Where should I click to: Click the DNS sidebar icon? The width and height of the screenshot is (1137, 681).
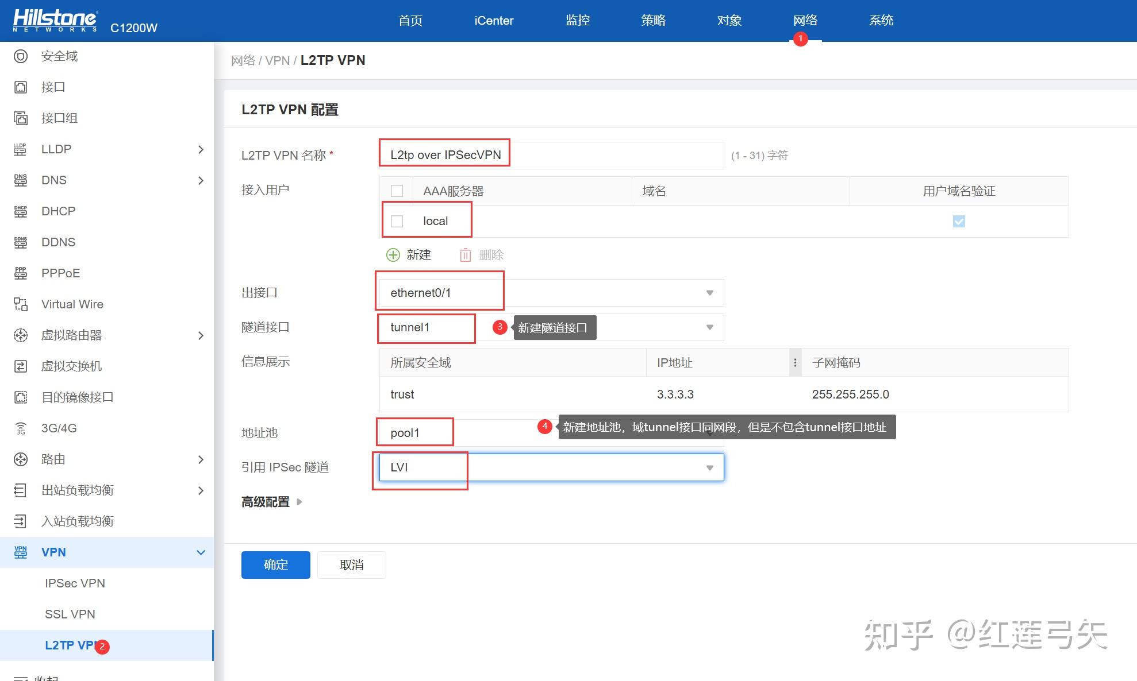coord(21,180)
